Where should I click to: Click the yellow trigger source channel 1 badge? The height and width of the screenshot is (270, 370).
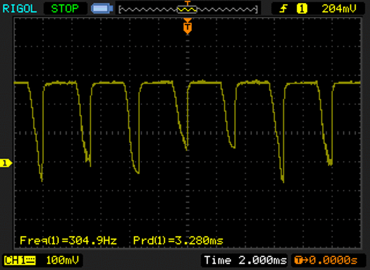tap(302, 9)
